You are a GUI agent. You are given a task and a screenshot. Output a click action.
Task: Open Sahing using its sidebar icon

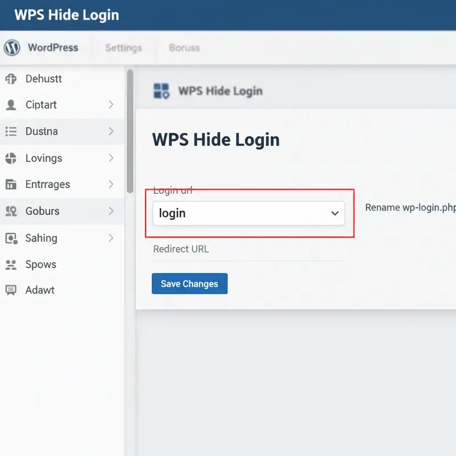(x=11, y=238)
